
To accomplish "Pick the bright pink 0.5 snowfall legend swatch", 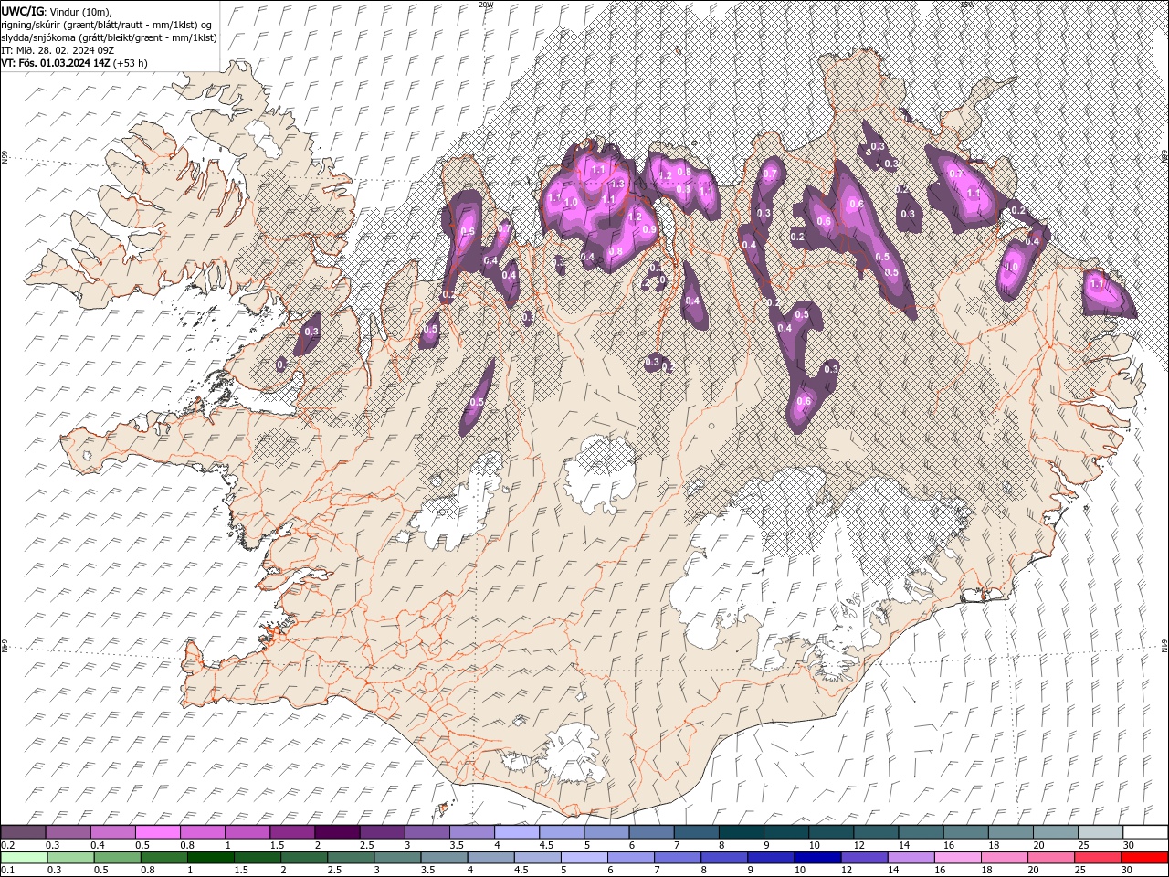I will 157,831.
